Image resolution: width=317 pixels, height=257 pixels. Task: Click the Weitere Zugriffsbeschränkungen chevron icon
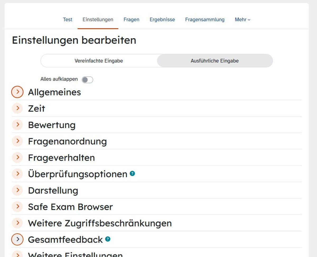[x=17, y=223]
